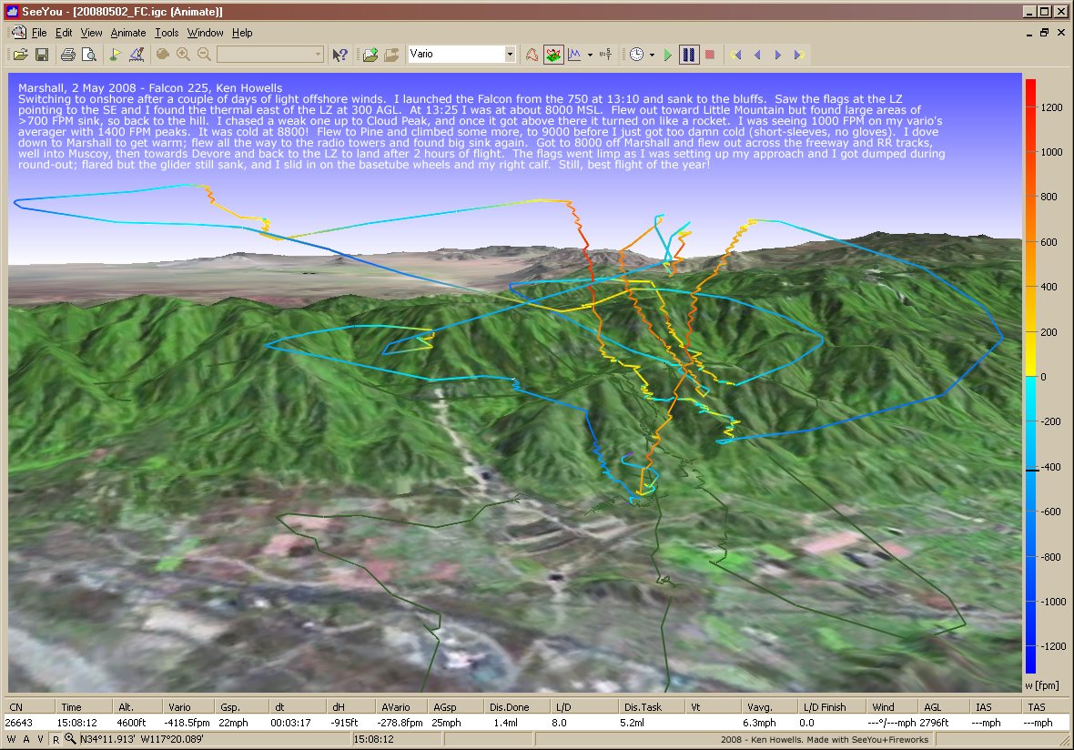
Task: Toggle the W button in status bar
Action: point(14,739)
